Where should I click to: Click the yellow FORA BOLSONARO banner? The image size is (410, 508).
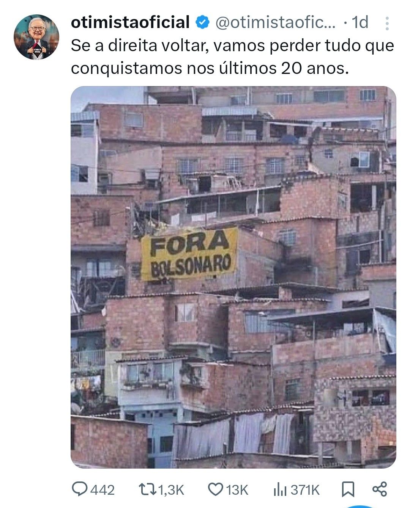tap(189, 254)
